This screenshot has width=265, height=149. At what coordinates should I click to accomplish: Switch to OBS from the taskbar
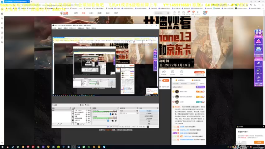pos(74,147)
